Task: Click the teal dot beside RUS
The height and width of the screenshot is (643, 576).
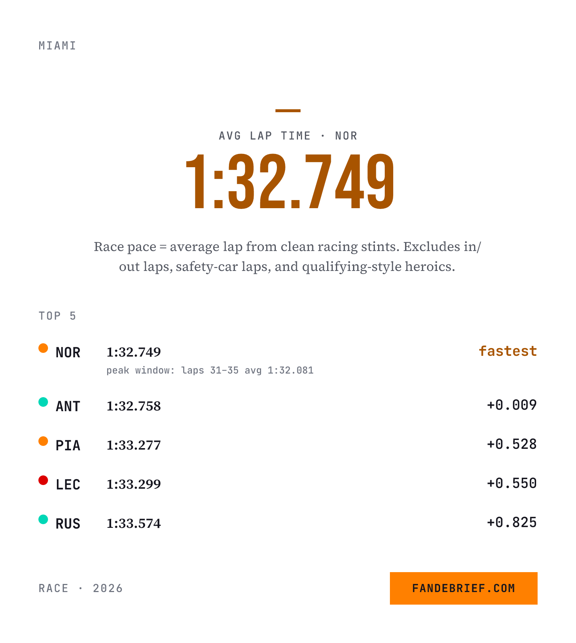Action: click(43, 519)
